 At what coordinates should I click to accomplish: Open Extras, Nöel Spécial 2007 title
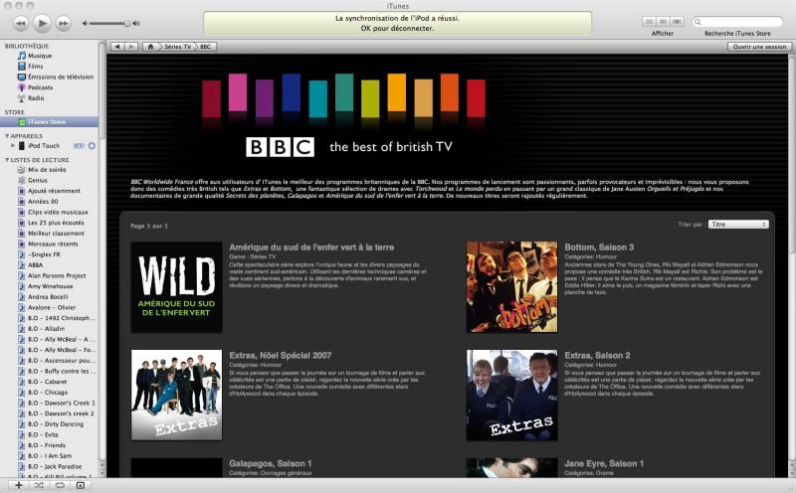(281, 356)
